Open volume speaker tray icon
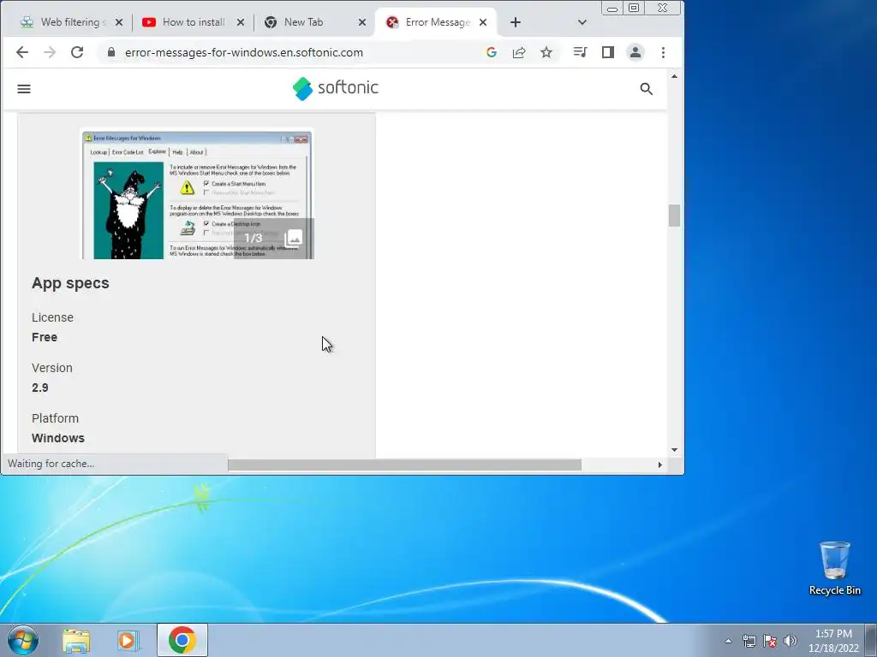Viewport: 877px width, 657px height. click(790, 641)
